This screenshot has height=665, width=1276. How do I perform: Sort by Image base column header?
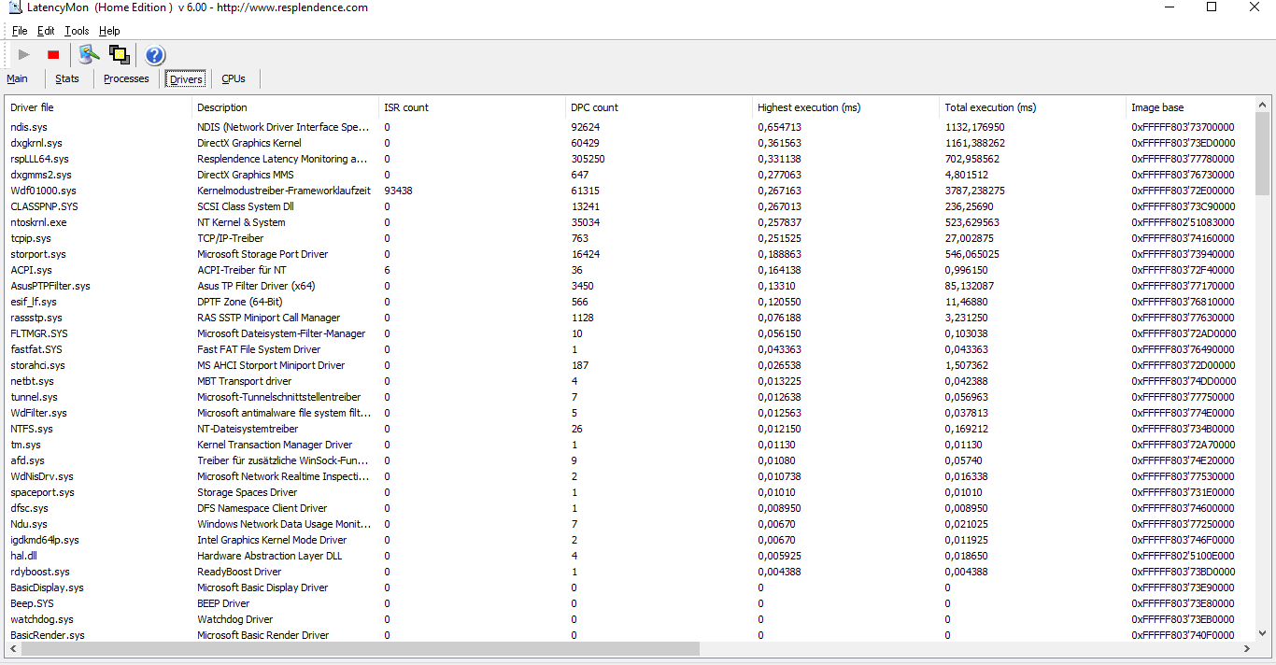[1190, 107]
